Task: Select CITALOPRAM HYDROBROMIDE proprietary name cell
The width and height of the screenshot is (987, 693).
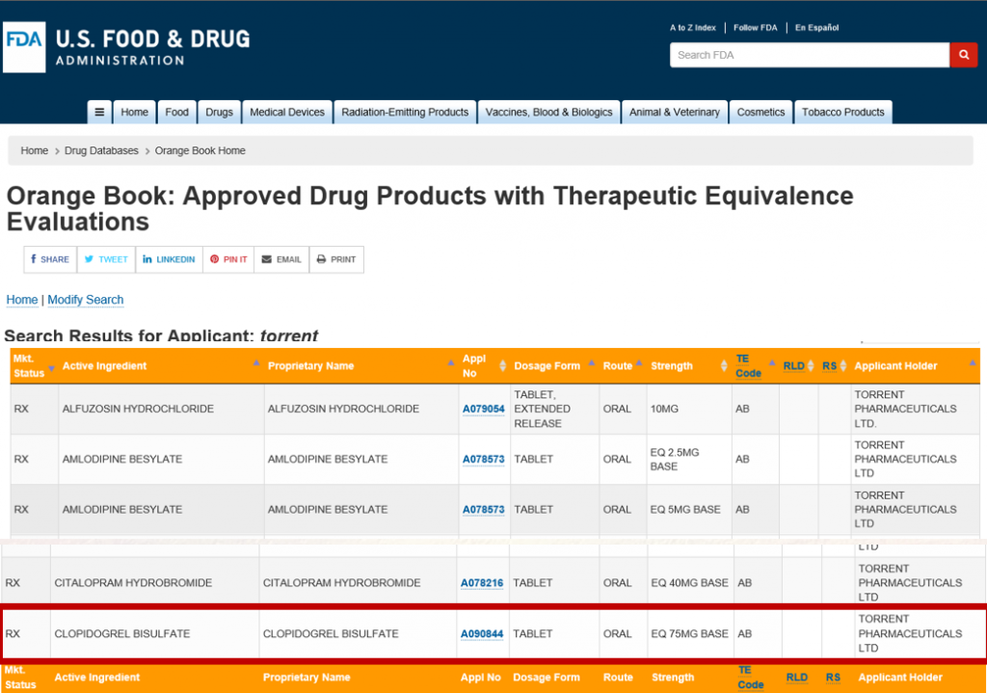Action: click(359, 583)
